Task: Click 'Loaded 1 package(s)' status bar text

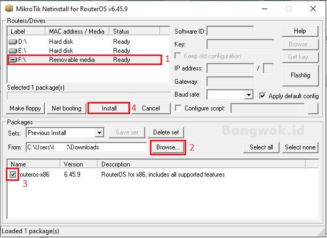Action: tap(30, 231)
